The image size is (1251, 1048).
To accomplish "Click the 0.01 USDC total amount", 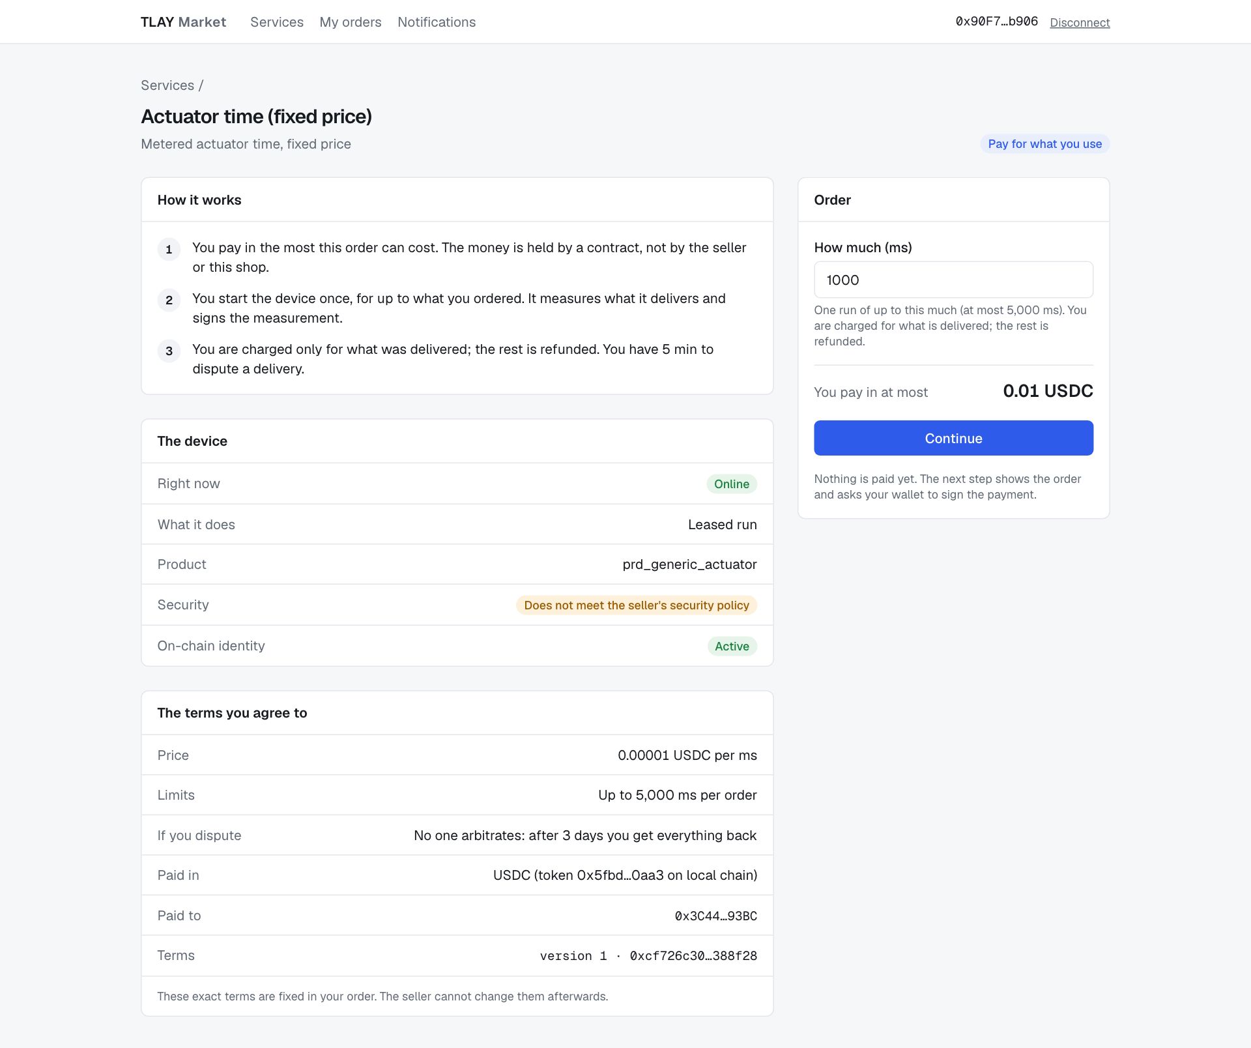I will click(x=1048, y=391).
